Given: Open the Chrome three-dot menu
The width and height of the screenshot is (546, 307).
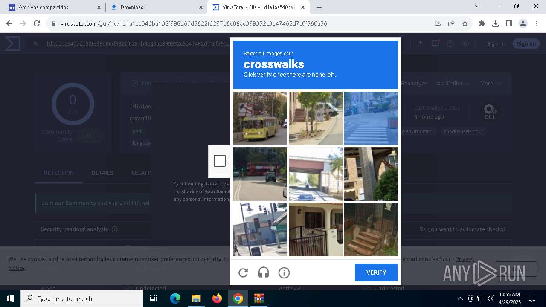Looking at the screenshot, I should pyautogui.click(x=537, y=23).
